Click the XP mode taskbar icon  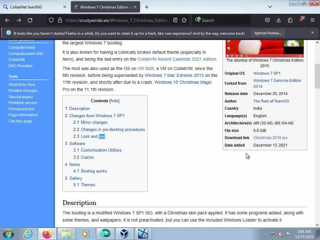pos(143,234)
